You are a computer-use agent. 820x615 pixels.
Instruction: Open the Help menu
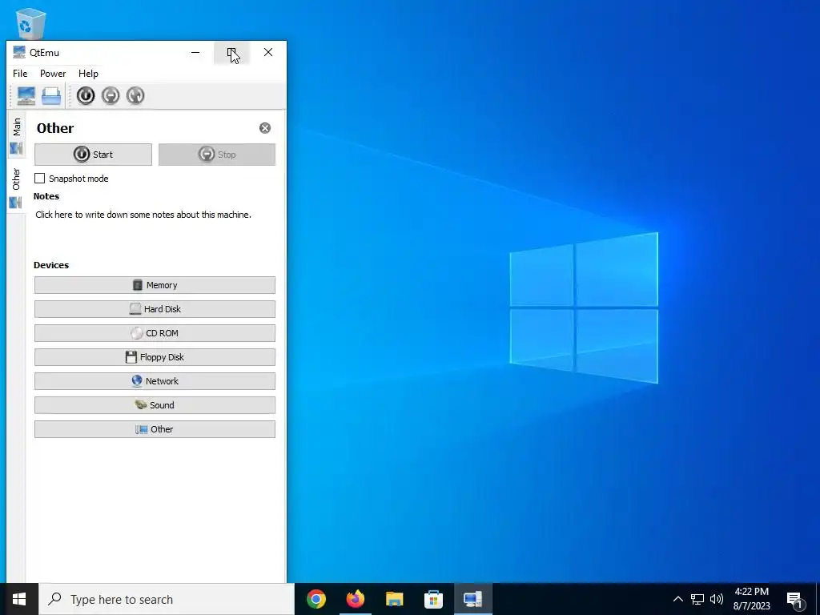point(88,74)
